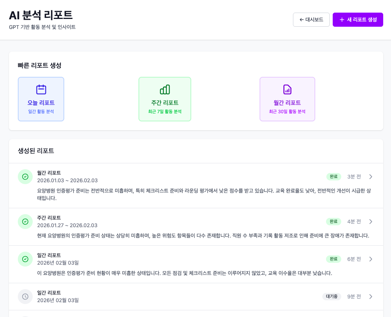
Task: Click the 완료 status badge on 월간 리포트
Action: (333, 177)
